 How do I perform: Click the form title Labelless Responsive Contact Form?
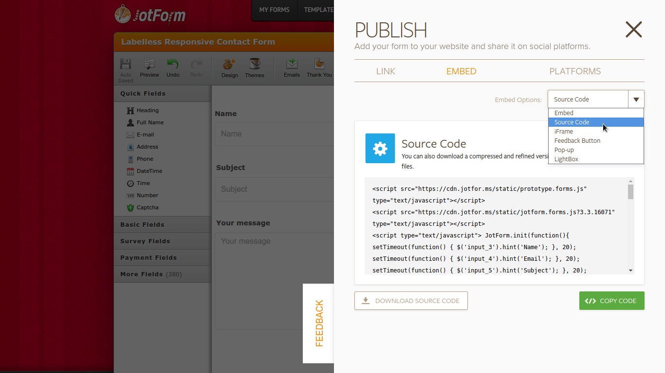(x=198, y=42)
